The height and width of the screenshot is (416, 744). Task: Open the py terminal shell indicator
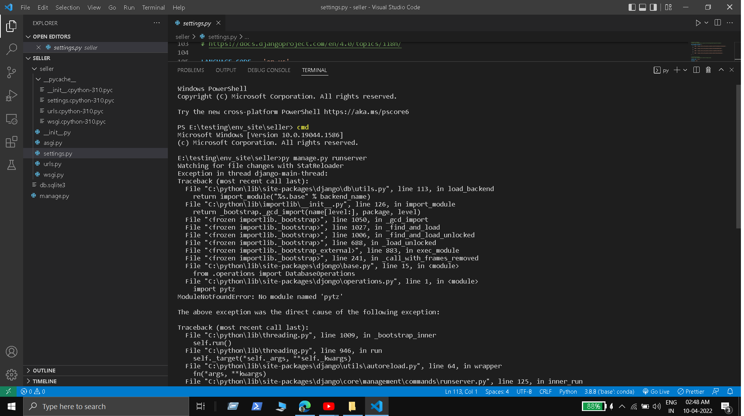(661, 70)
